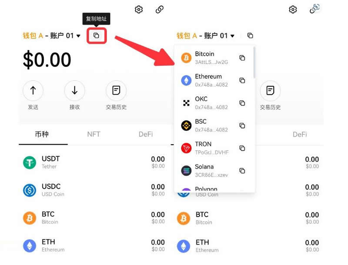
Task: Open settings gear in right panel
Action: pos(293,10)
